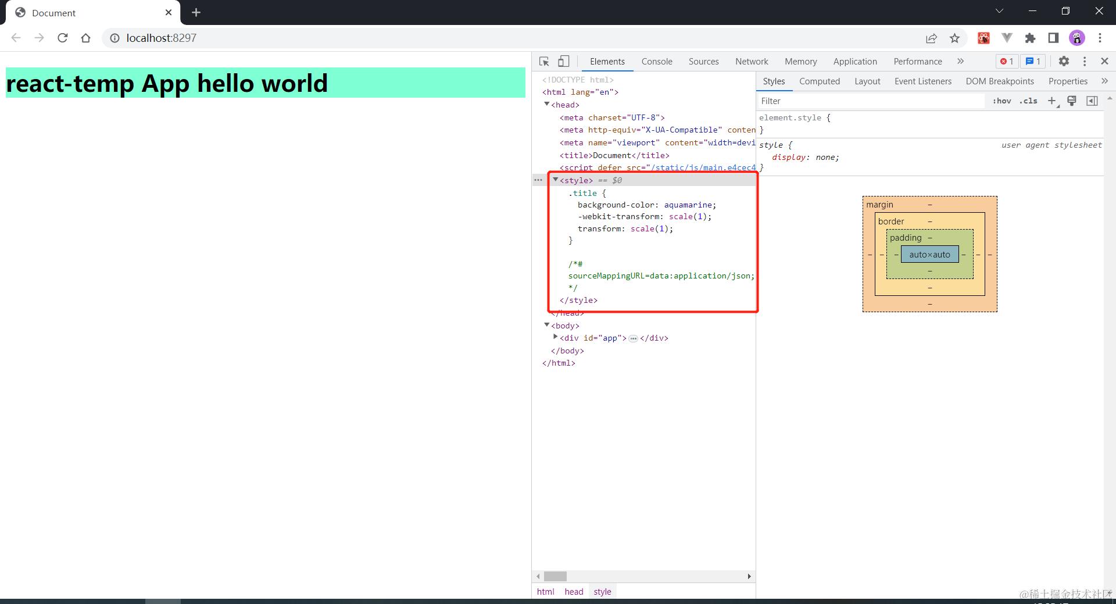Collapse the body node in DOM tree
Screen dimensions: 1116x604
pyautogui.click(x=546, y=325)
